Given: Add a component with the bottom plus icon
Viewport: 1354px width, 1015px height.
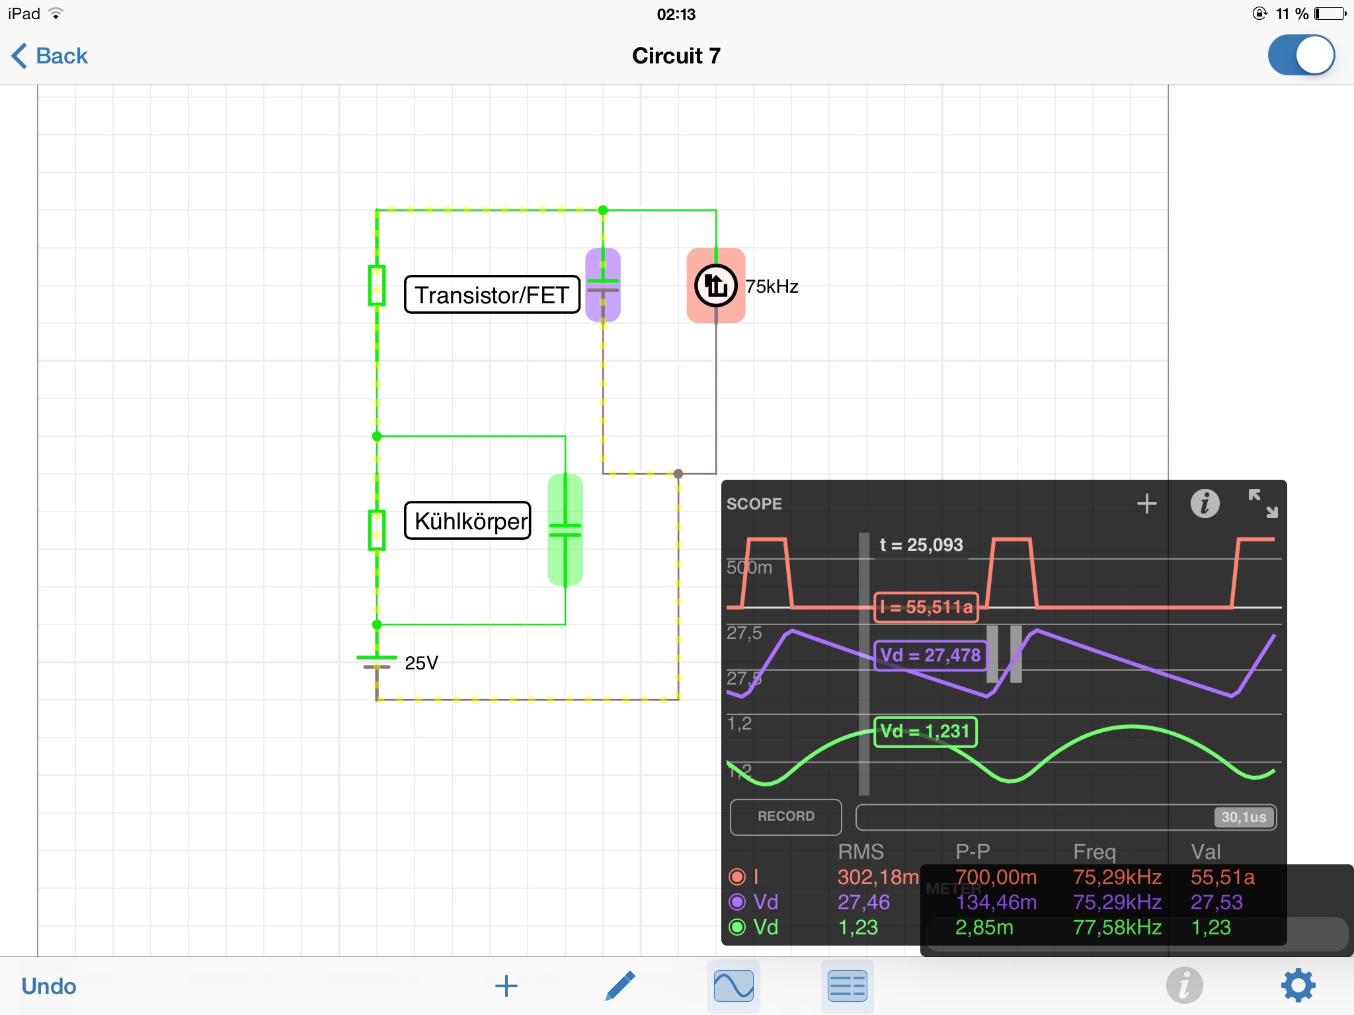Looking at the screenshot, I should [506, 986].
